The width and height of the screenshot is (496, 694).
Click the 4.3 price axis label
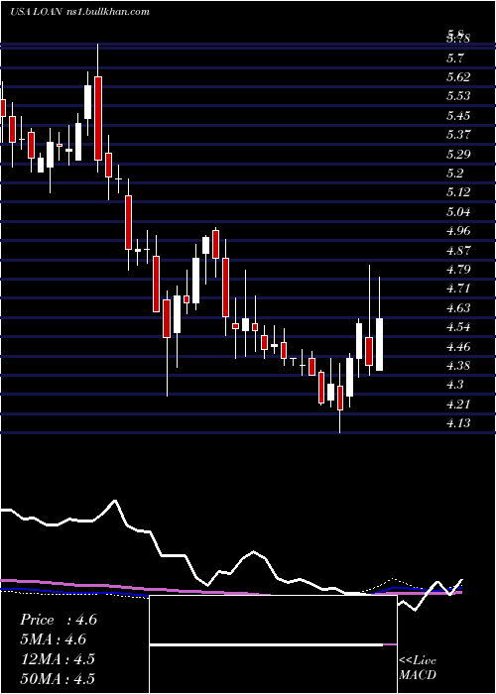click(455, 385)
